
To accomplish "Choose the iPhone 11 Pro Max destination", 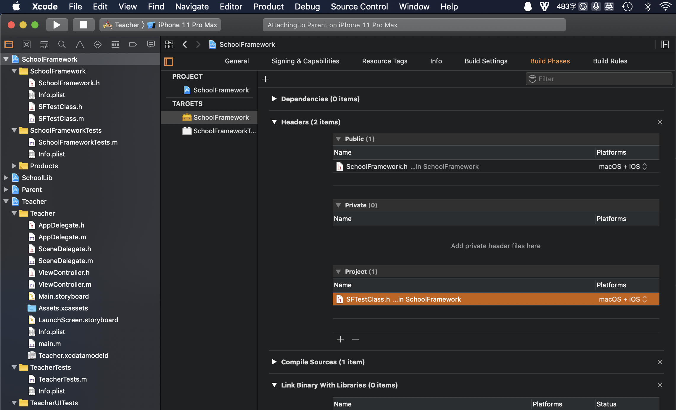I will pos(182,25).
